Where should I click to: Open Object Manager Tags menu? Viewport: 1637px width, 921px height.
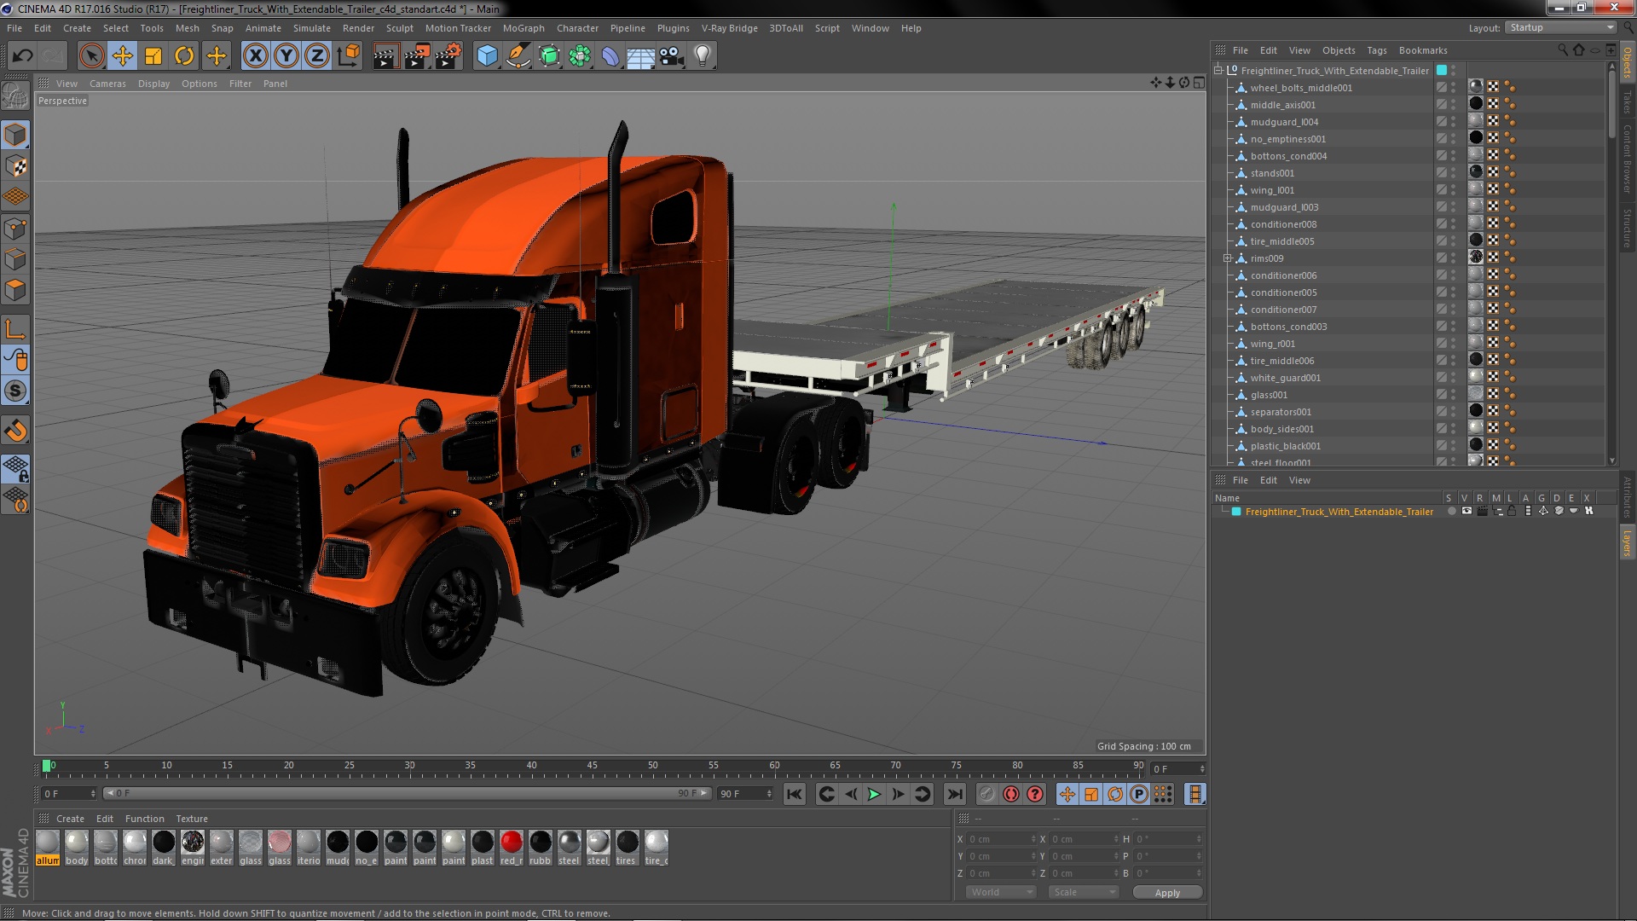coord(1377,50)
